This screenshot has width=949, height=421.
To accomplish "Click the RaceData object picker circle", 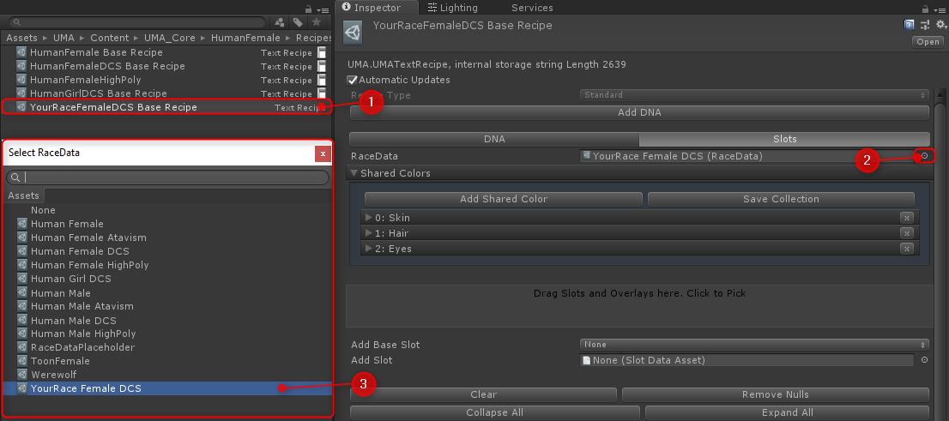I will pyautogui.click(x=924, y=156).
